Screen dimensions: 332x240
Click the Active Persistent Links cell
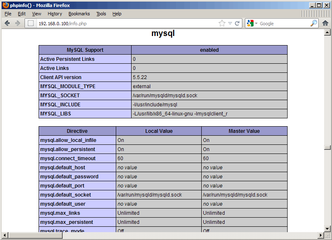[x=85, y=59]
